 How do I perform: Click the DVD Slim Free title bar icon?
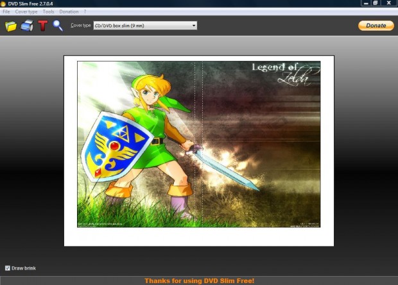(x=3, y=4)
